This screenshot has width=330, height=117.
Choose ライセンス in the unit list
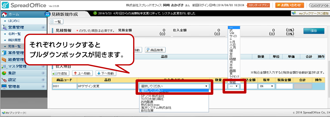coord(234,77)
